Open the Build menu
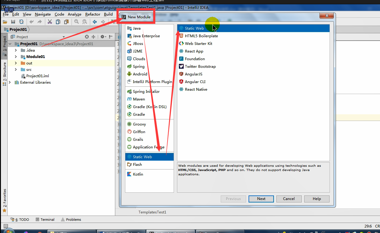Image resolution: width=380 pixels, height=233 pixels. click(108, 14)
